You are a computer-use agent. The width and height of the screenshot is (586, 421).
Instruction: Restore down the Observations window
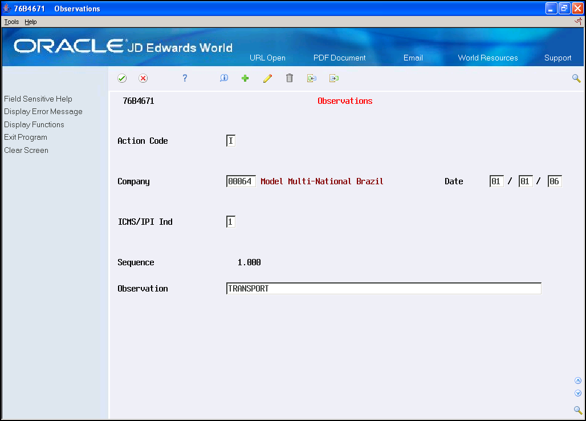coord(564,8)
